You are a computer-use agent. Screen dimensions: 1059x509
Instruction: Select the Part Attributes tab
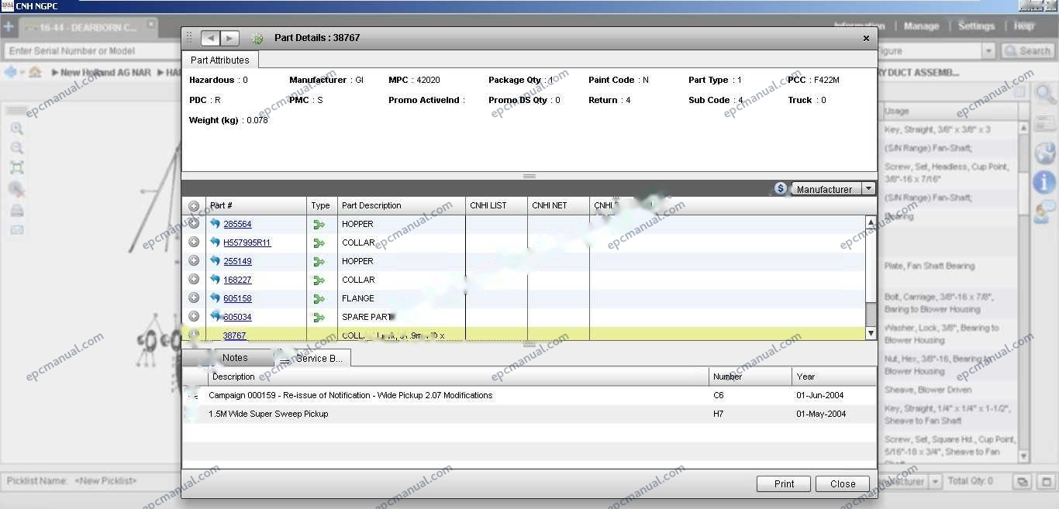pos(220,60)
